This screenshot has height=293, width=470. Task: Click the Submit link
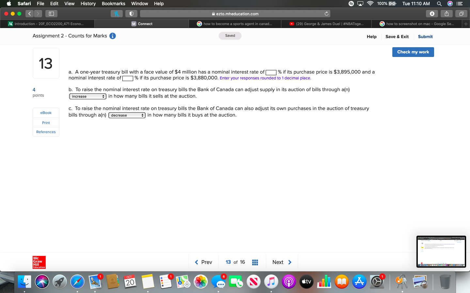click(x=425, y=36)
